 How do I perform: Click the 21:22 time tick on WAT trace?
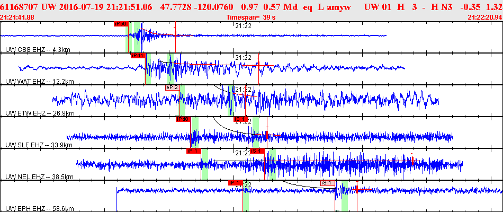[243, 58]
